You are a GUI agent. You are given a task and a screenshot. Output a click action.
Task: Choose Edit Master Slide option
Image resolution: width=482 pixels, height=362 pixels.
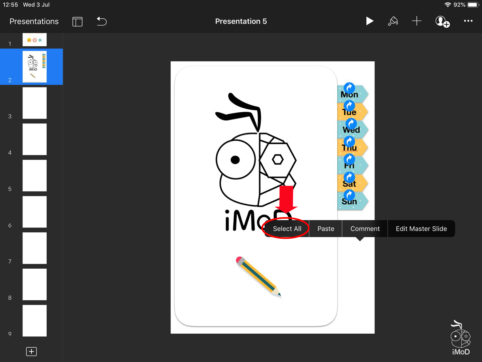coord(421,229)
